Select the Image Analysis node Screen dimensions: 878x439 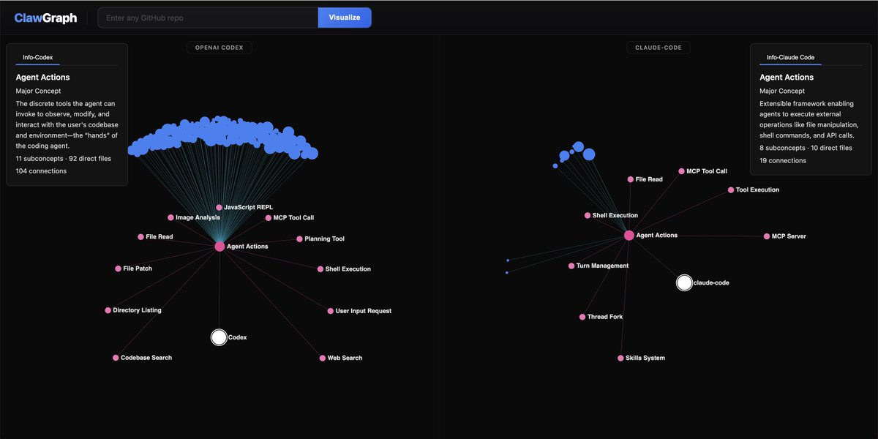(x=170, y=217)
